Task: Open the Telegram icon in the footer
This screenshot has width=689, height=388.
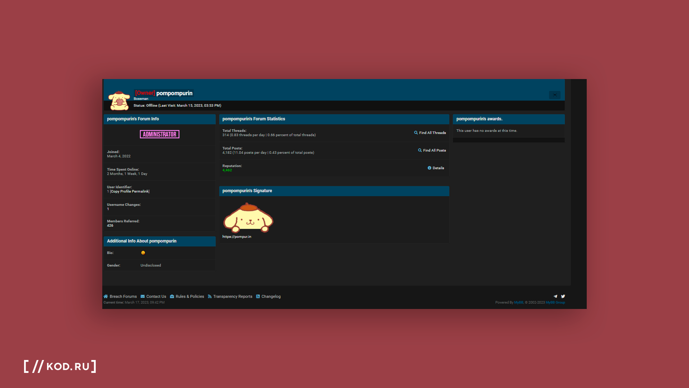Action: pyautogui.click(x=555, y=296)
